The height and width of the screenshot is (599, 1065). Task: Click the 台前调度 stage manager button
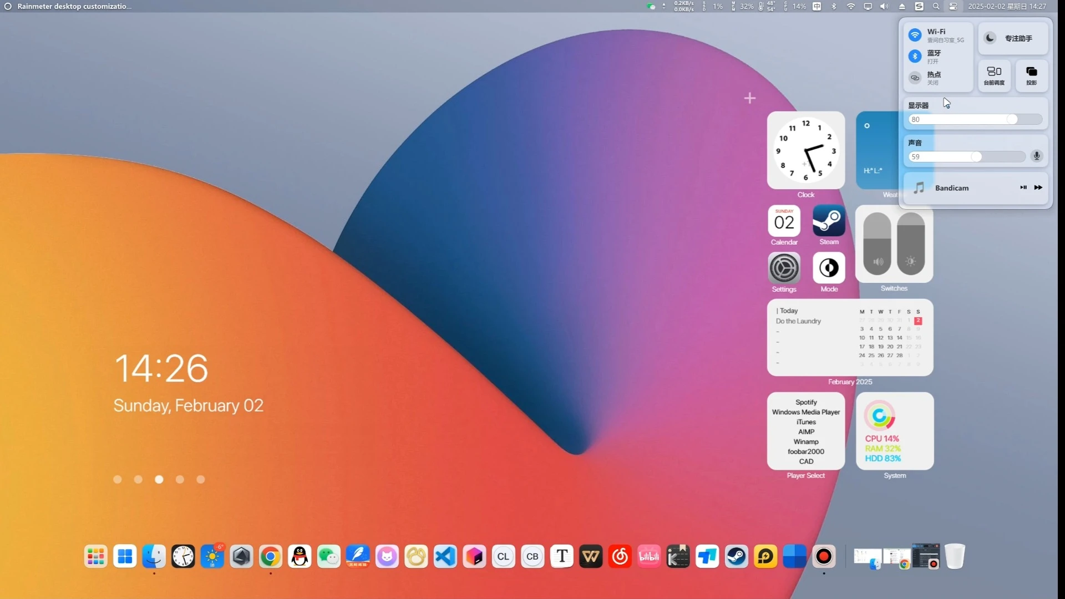pyautogui.click(x=994, y=75)
